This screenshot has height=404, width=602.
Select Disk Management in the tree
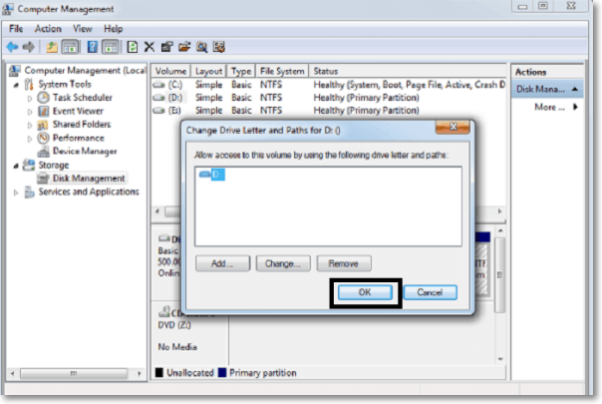tap(89, 179)
